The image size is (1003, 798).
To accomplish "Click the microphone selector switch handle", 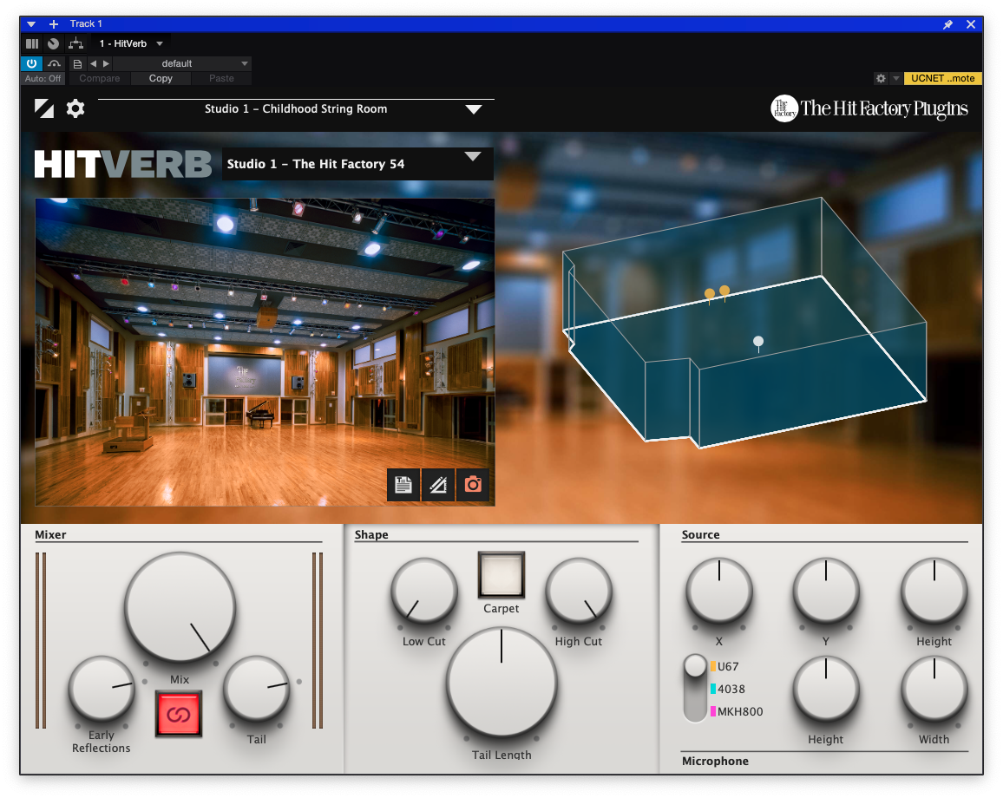I will (695, 665).
